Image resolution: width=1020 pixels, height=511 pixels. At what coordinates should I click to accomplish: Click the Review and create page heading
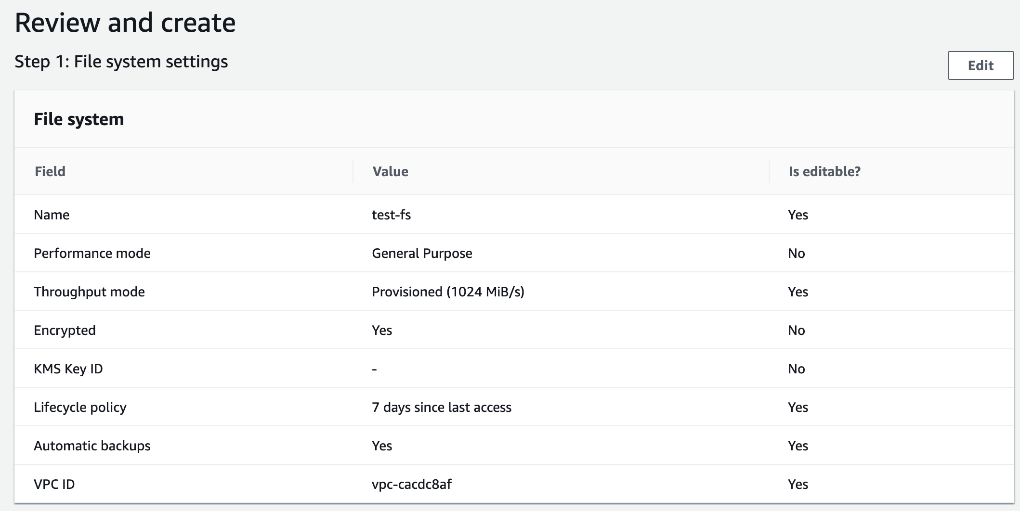coord(126,22)
